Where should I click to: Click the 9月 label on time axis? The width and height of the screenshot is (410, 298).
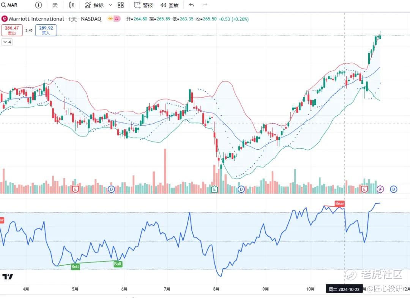point(266,289)
